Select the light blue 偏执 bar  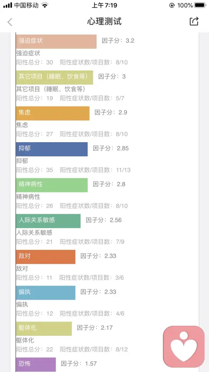click(46, 293)
